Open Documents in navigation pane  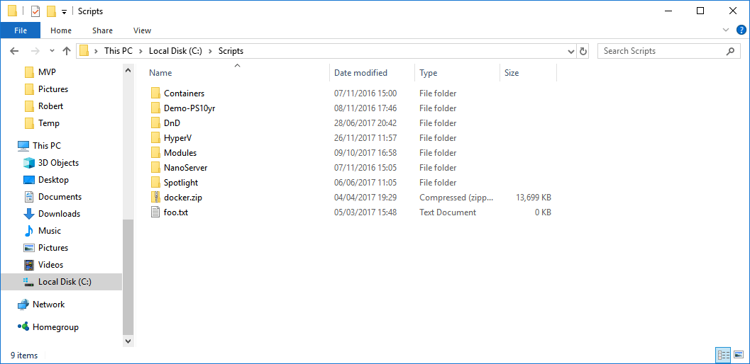pyautogui.click(x=60, y=197)
